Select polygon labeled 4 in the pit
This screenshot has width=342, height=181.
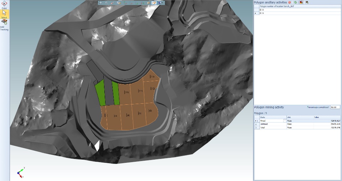tap(127, 117)
